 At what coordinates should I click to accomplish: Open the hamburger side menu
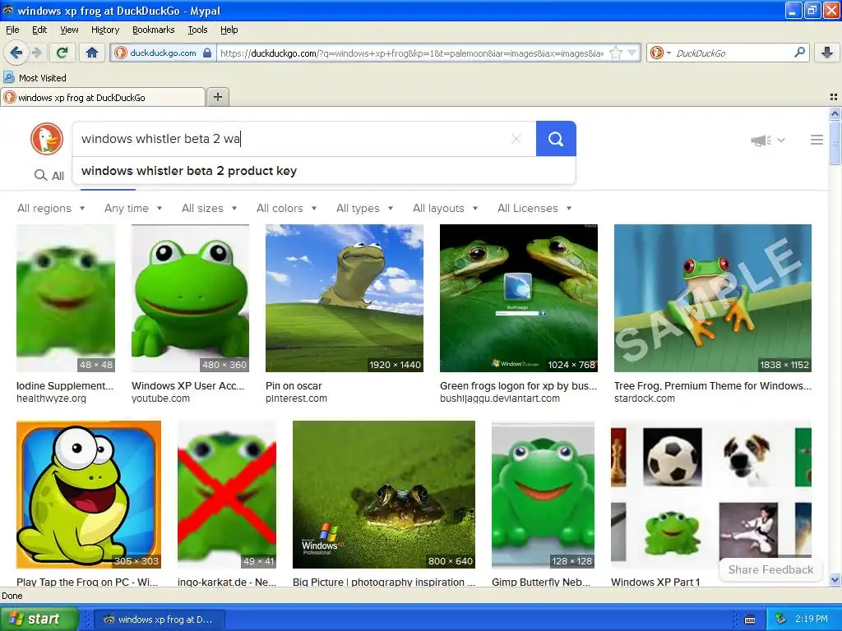(x=817, y=140)
